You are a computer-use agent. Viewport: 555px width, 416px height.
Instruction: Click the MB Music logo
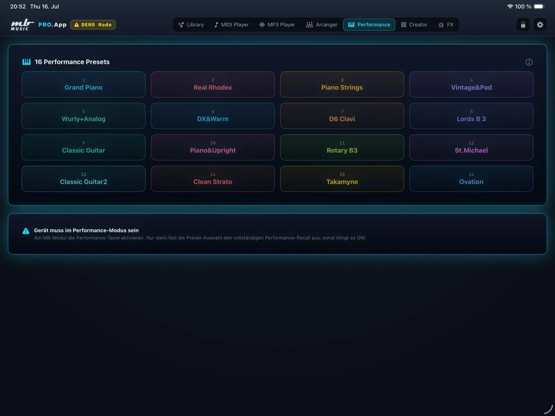[x=23, y=25]
